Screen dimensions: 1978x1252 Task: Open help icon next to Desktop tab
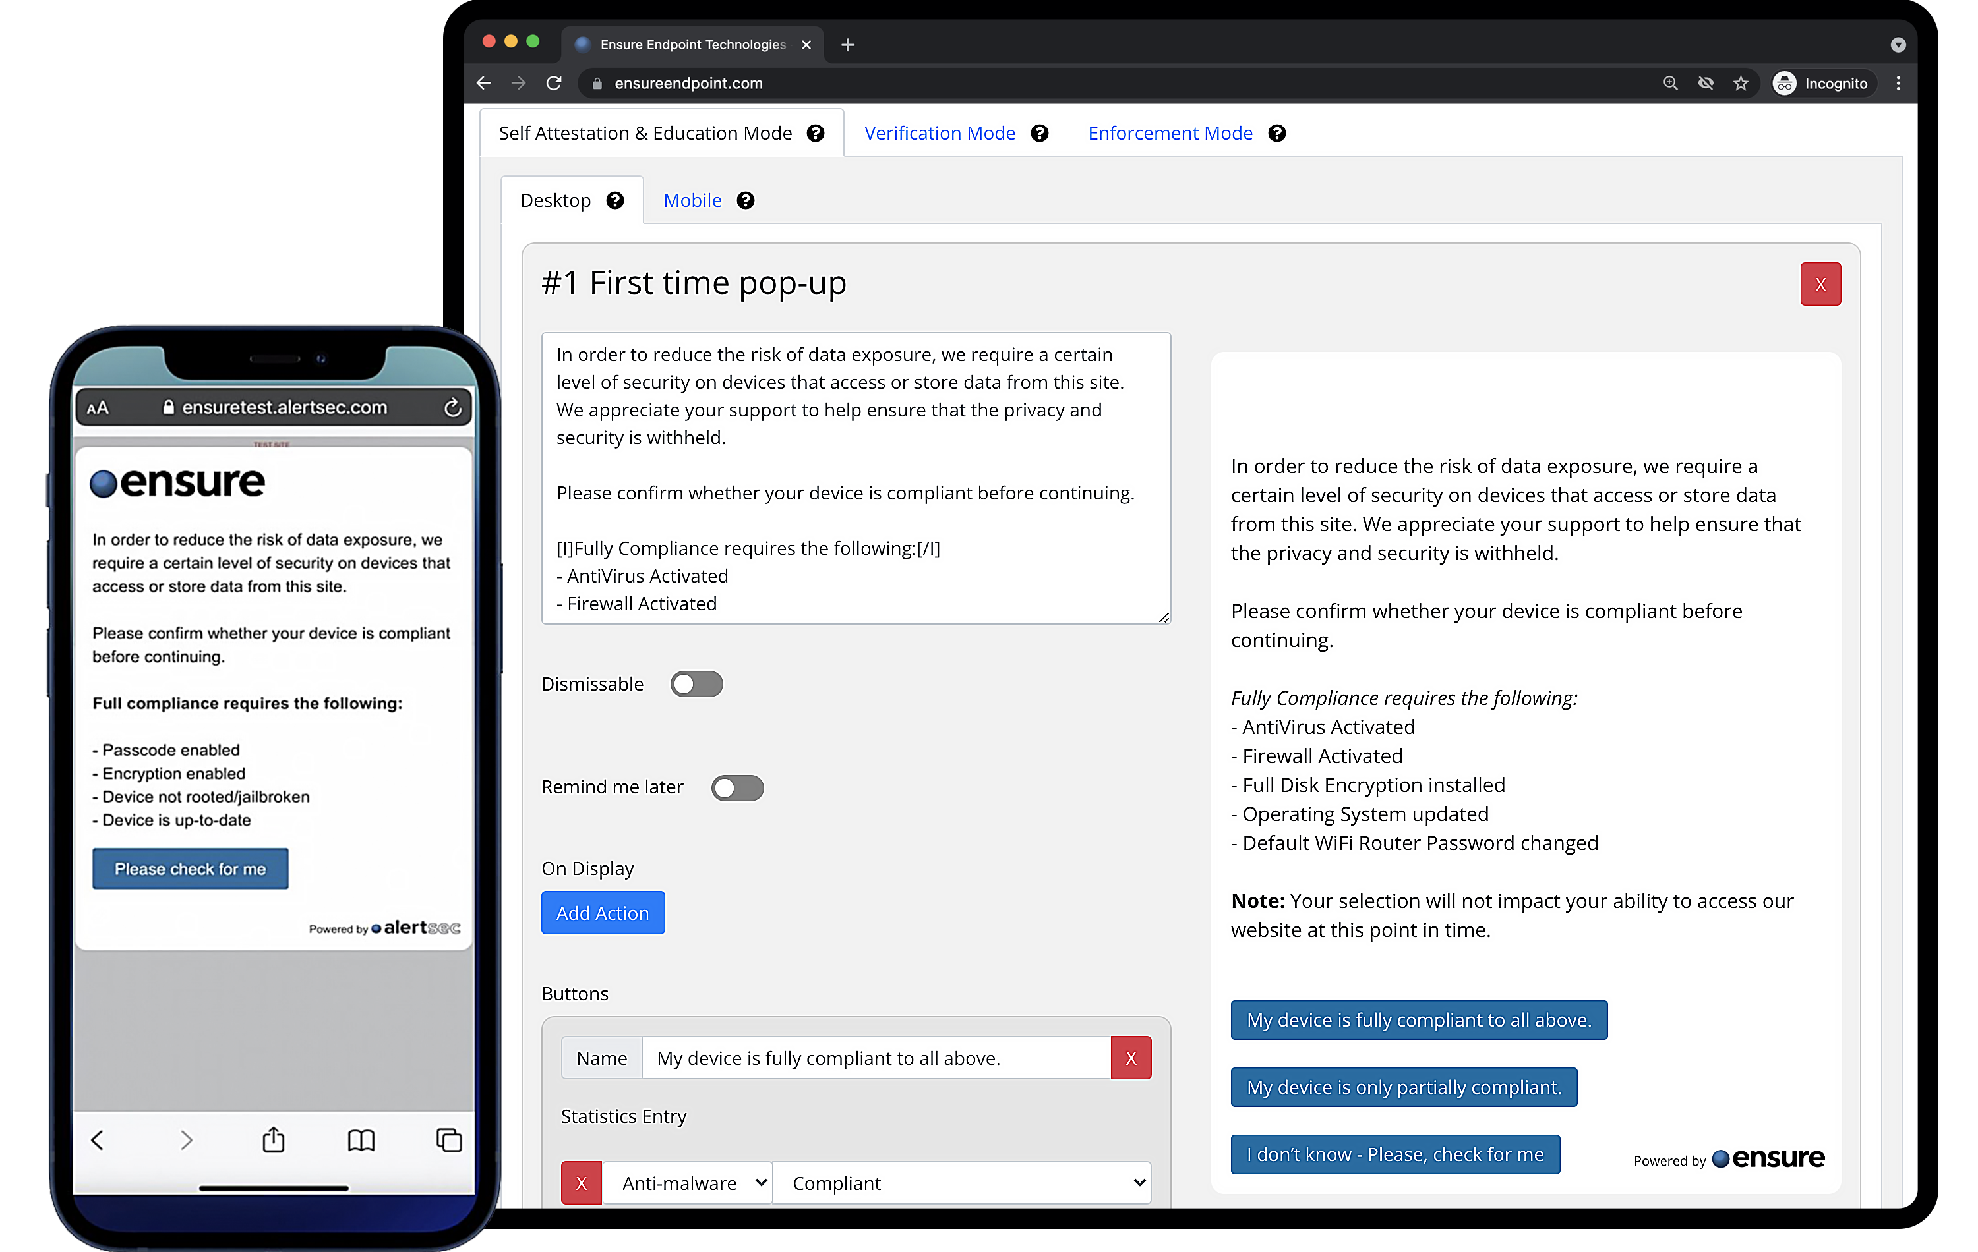pyautogui.click(x=615, y=200)
